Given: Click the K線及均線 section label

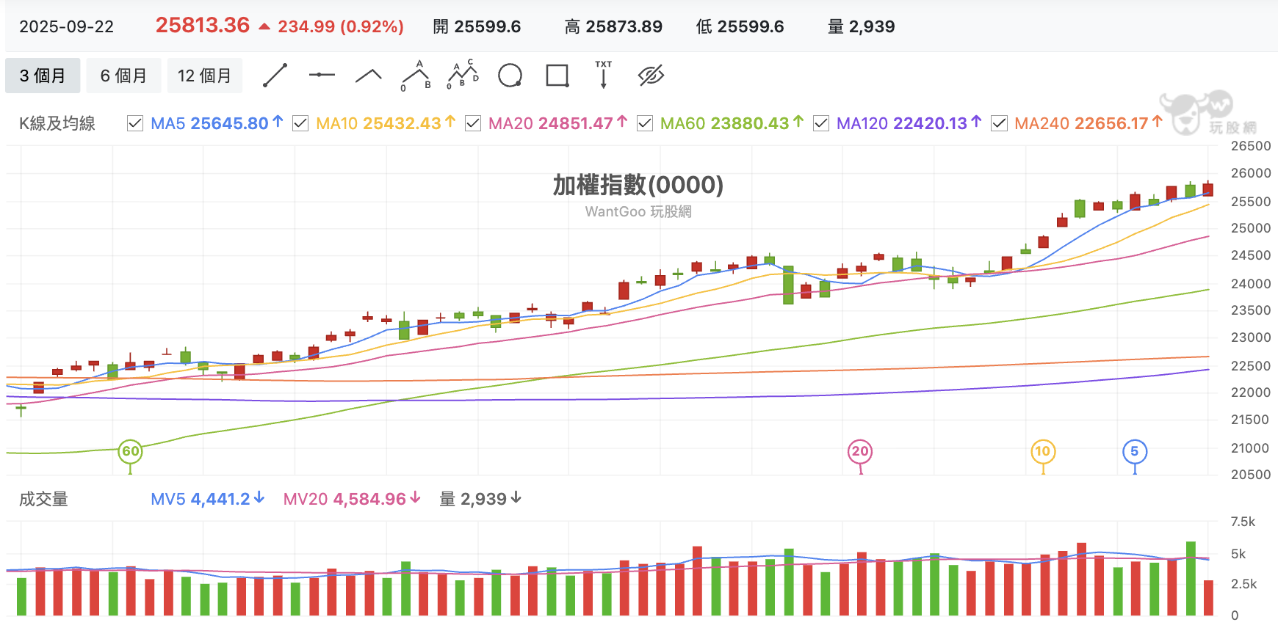Looking at the screenshot, I should (57, 123).
